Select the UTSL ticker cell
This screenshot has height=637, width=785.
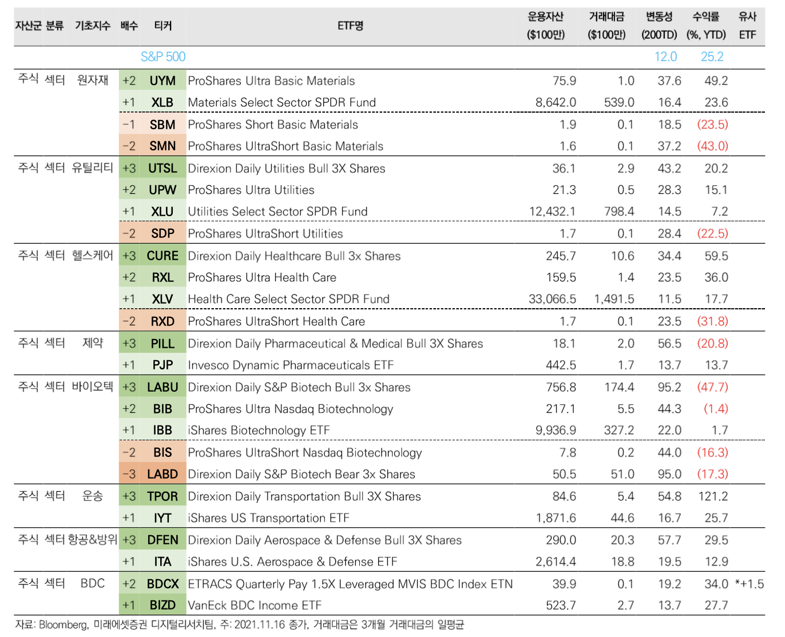click(x=162, y=168)
